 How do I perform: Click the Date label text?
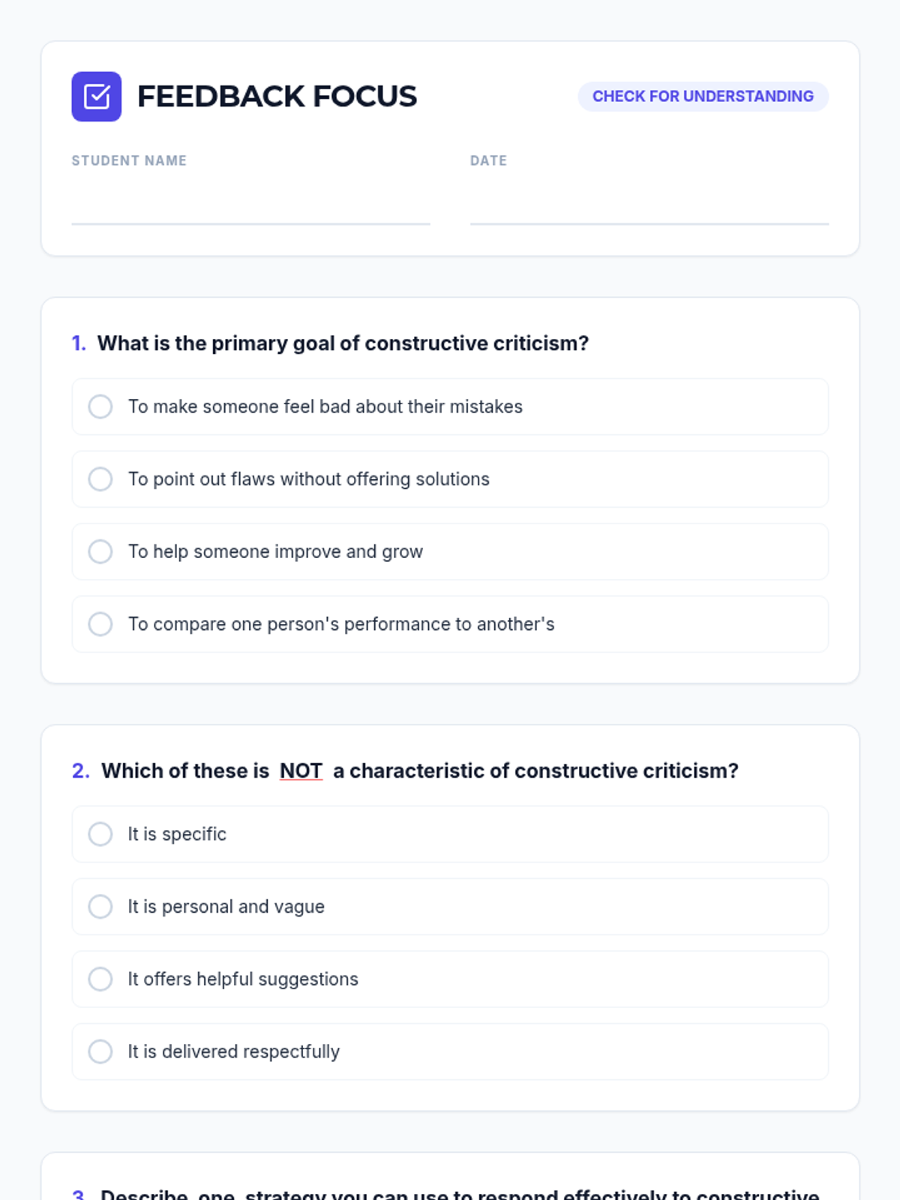488,160
